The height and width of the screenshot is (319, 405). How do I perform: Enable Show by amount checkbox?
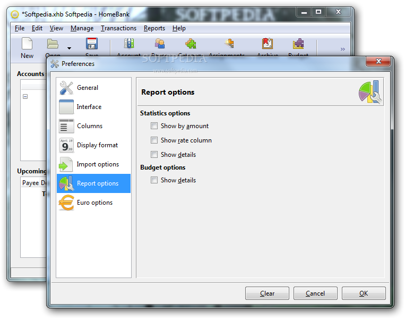154,126
